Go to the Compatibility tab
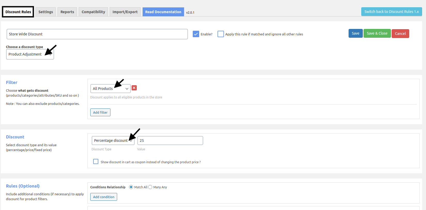 tap(93, 12)
